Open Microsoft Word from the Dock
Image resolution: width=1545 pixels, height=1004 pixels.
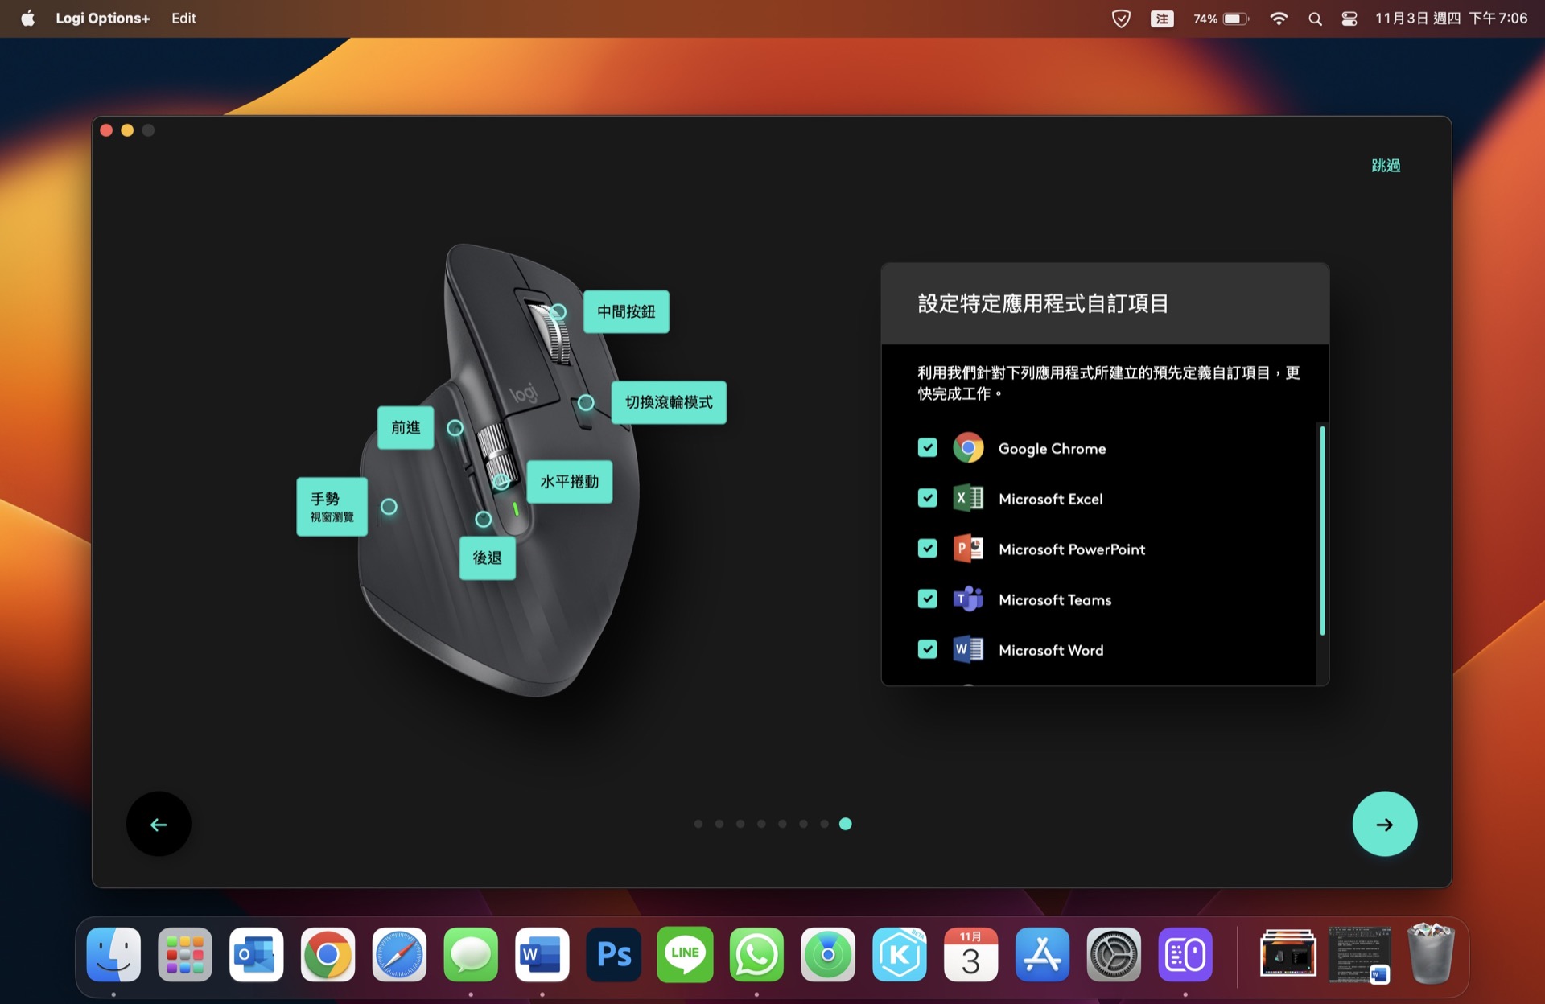tap(542, 955)
